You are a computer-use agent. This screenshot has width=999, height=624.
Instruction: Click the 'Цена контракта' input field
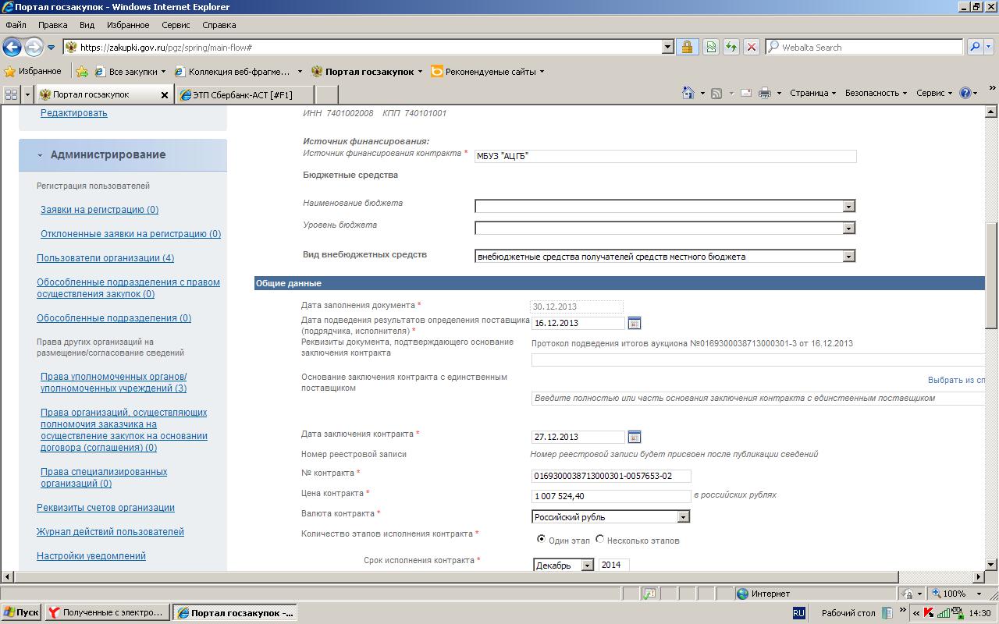[610, 496]
